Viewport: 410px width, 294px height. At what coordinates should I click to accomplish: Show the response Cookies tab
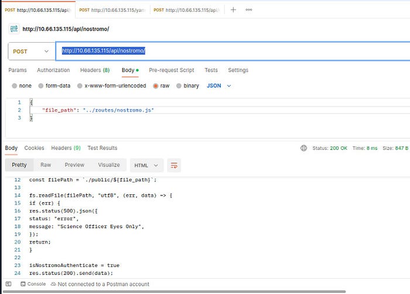tap(34, 148)
